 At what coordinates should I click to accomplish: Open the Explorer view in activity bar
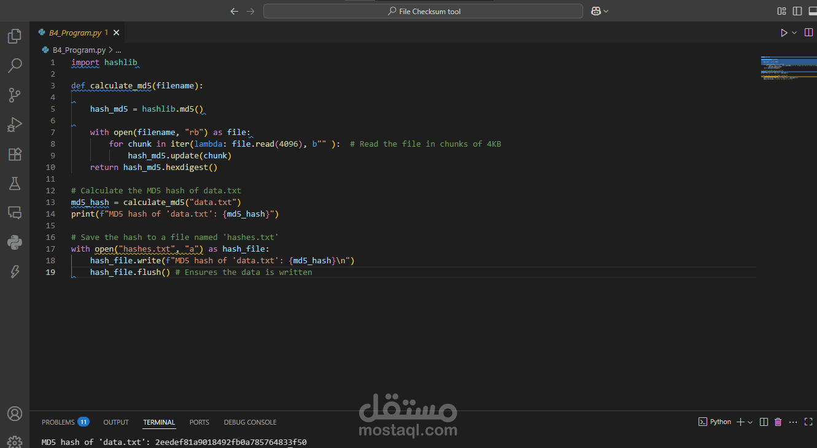tap(15, 36)
